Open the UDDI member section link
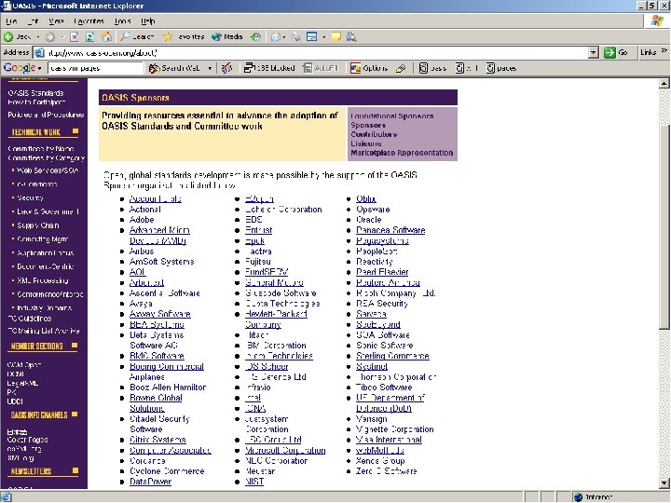The image size is (671, 503). tap(15, 401)
